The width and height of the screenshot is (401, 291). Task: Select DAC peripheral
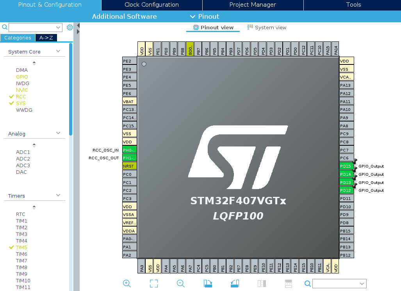point(21,172)
